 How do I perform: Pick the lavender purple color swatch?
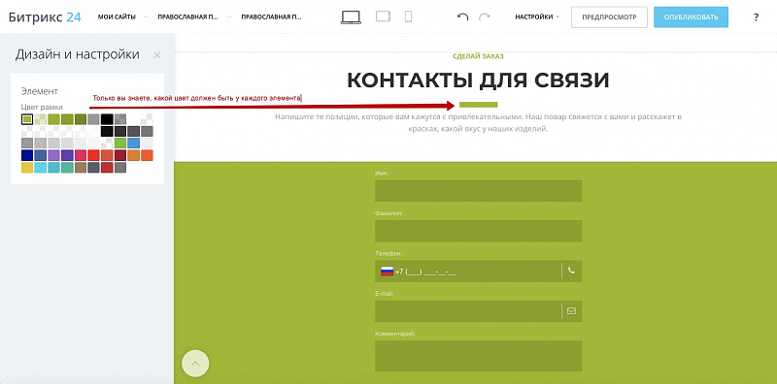coord(54,155)
